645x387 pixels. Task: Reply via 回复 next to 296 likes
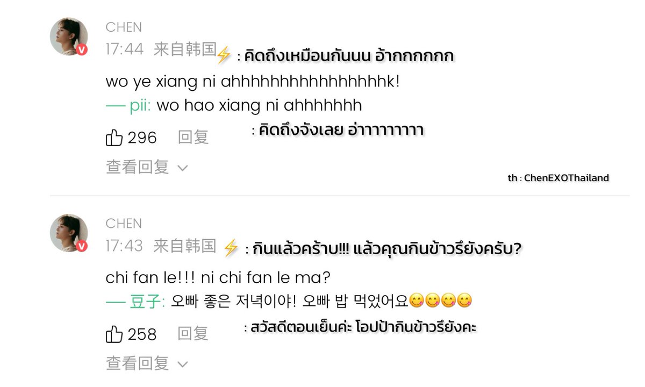pos(193,138)
